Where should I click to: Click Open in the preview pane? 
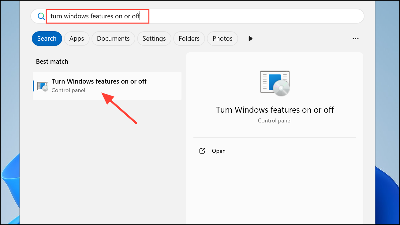coord(219,151)
